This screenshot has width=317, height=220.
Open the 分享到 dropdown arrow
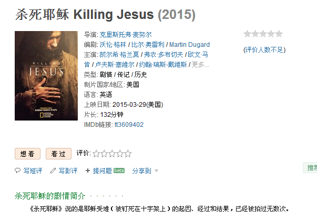156,171
